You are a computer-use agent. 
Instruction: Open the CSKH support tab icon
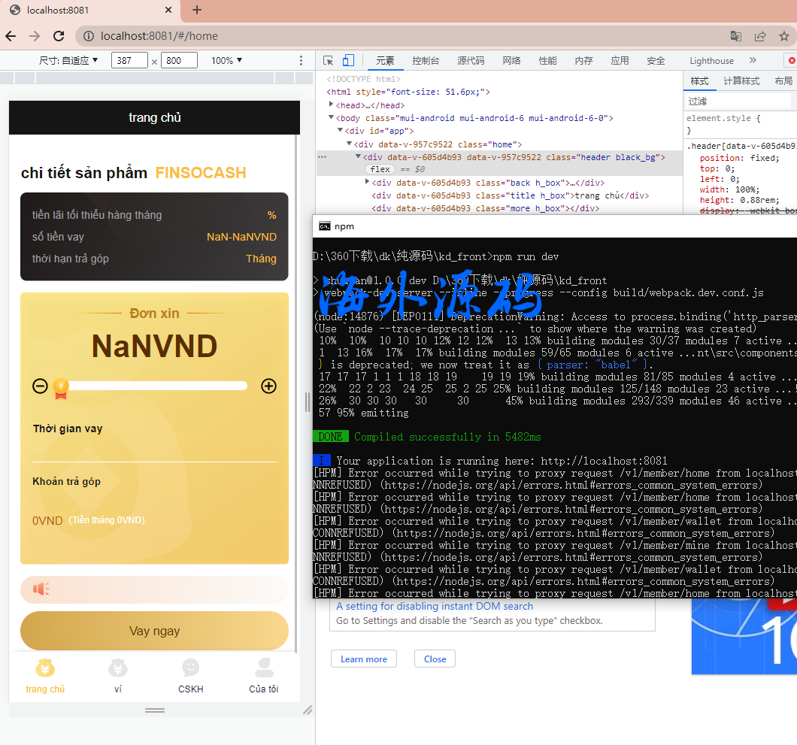point(191,668)
